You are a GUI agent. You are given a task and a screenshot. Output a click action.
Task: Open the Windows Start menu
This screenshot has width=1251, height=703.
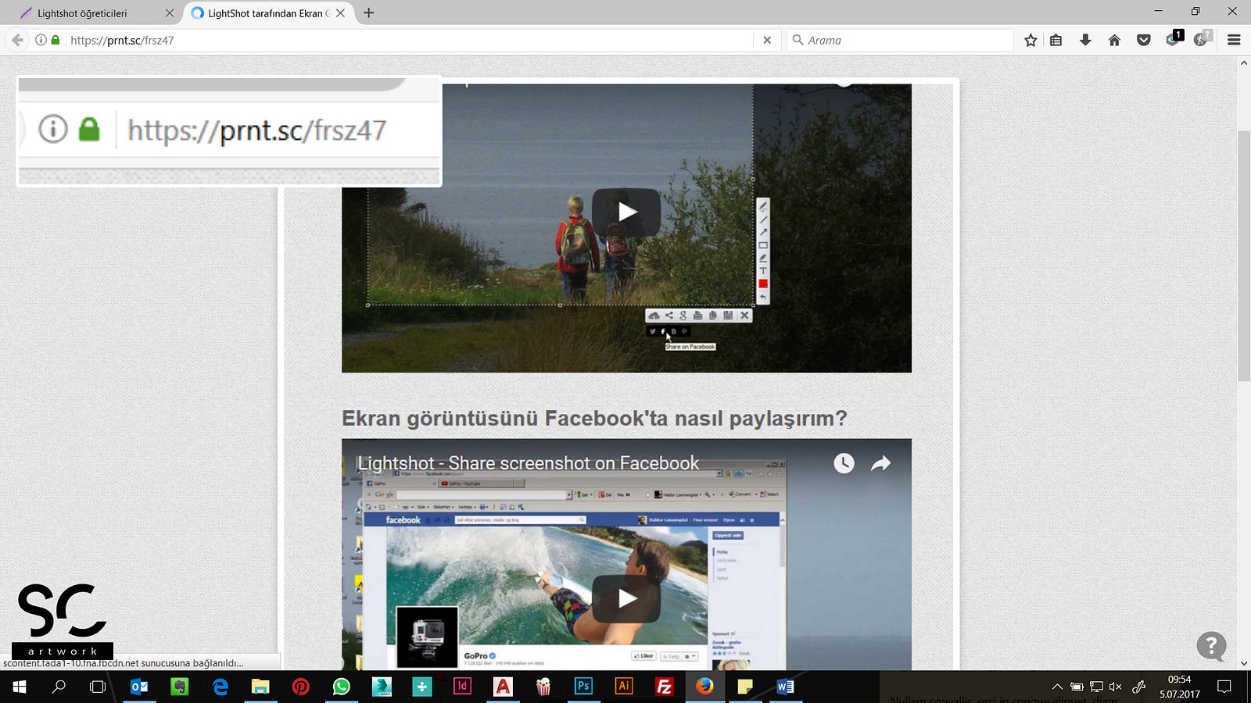pyautogui.click(x=19, y=687)
